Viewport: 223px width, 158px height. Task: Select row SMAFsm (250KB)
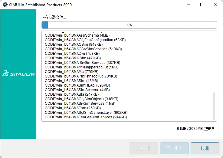[73, 108]
